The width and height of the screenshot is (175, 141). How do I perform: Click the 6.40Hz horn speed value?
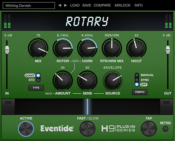87,35
